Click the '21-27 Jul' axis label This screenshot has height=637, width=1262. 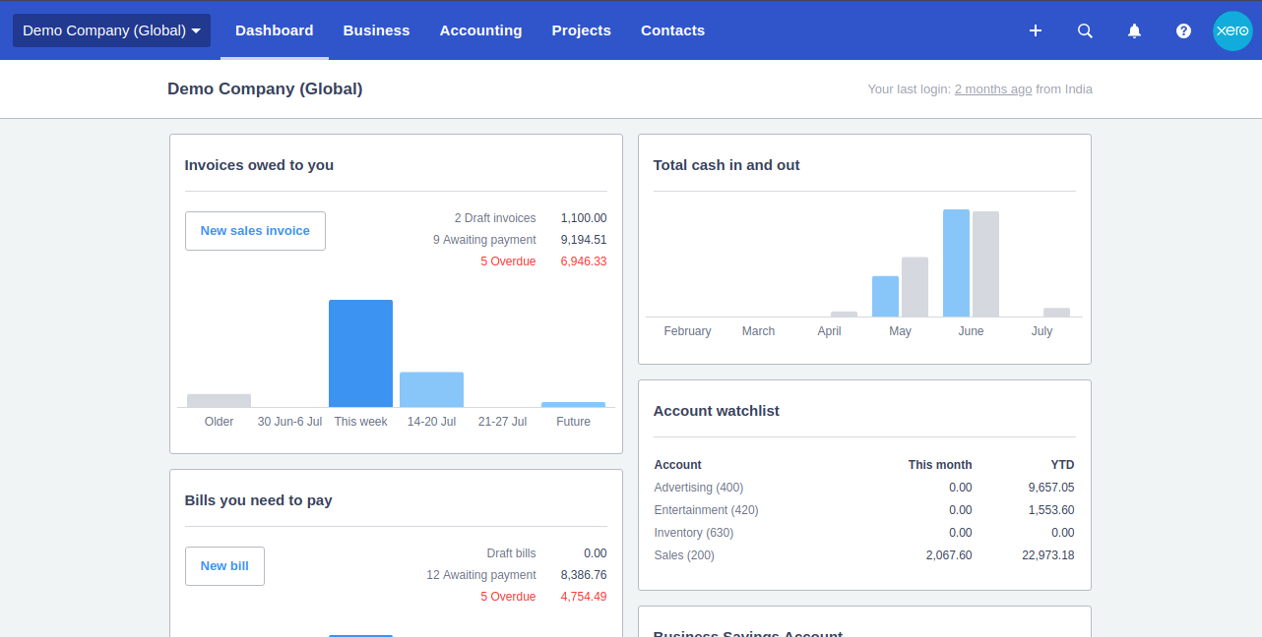(502, 422)
